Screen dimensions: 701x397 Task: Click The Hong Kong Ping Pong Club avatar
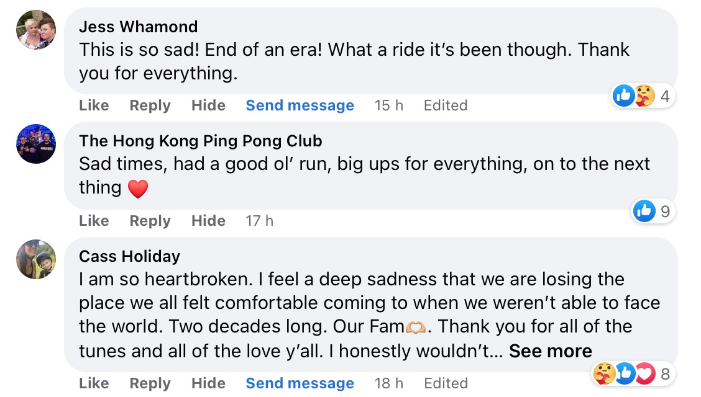point(36,144)
